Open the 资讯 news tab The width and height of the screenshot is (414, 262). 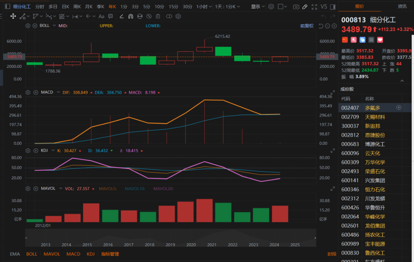pyautogui.click(x=402, y=7)
